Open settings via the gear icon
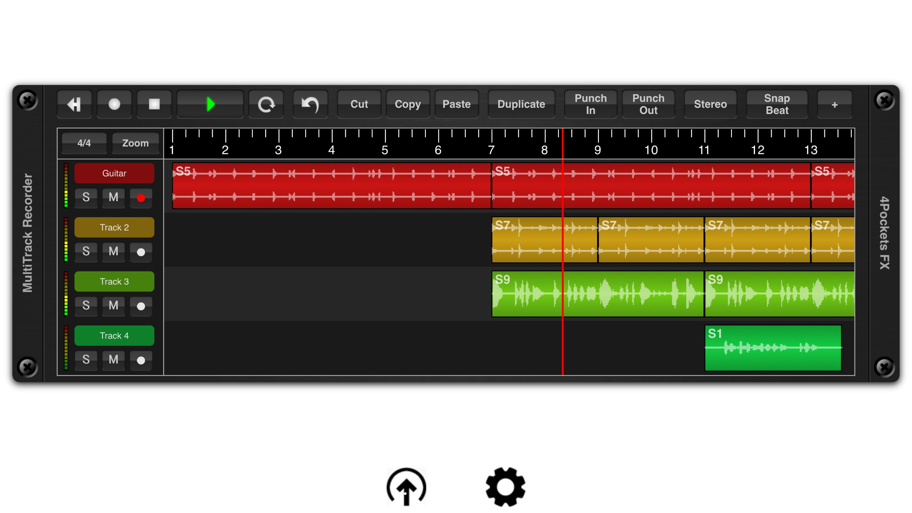 click(505, 487)
